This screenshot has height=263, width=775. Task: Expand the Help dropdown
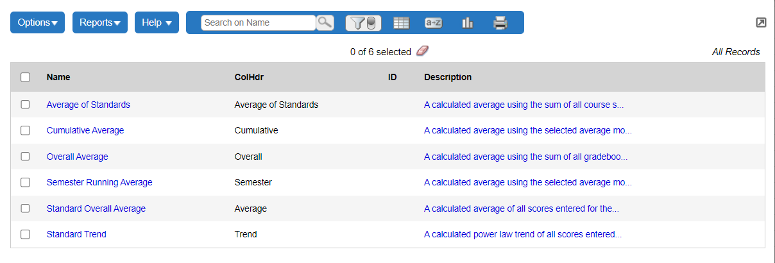coord(157,22)
